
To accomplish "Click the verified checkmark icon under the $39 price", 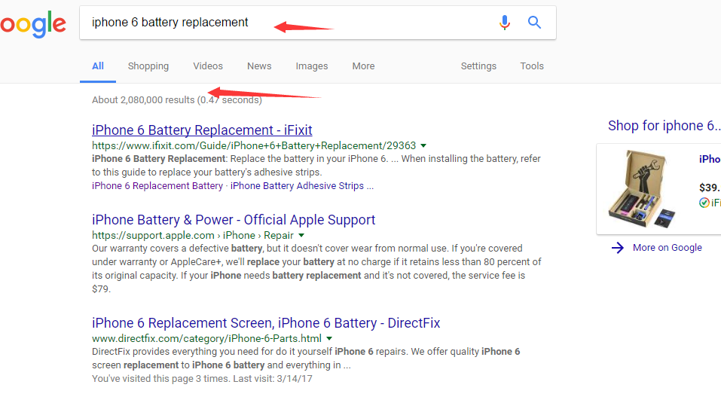I will [x=704, y=203].
